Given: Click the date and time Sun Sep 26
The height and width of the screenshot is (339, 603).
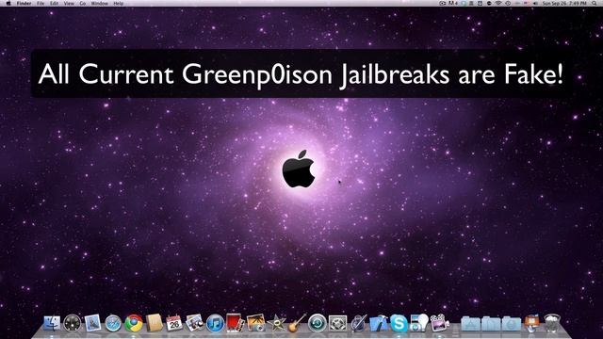Looking at the screenshot, I should pyautogui.click(x=564, y=3).
